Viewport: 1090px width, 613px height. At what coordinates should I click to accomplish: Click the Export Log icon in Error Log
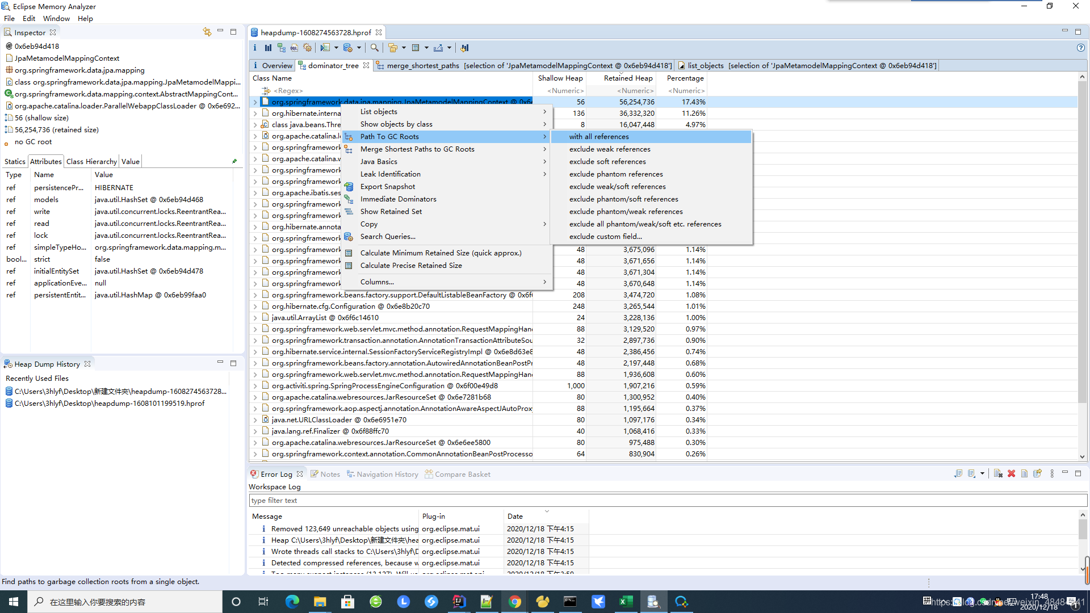[958, 473]
